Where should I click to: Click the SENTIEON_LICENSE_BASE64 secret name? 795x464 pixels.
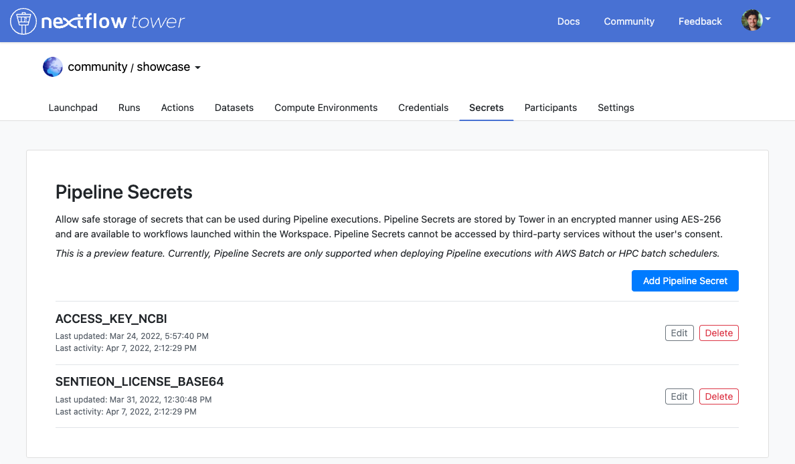139,382
